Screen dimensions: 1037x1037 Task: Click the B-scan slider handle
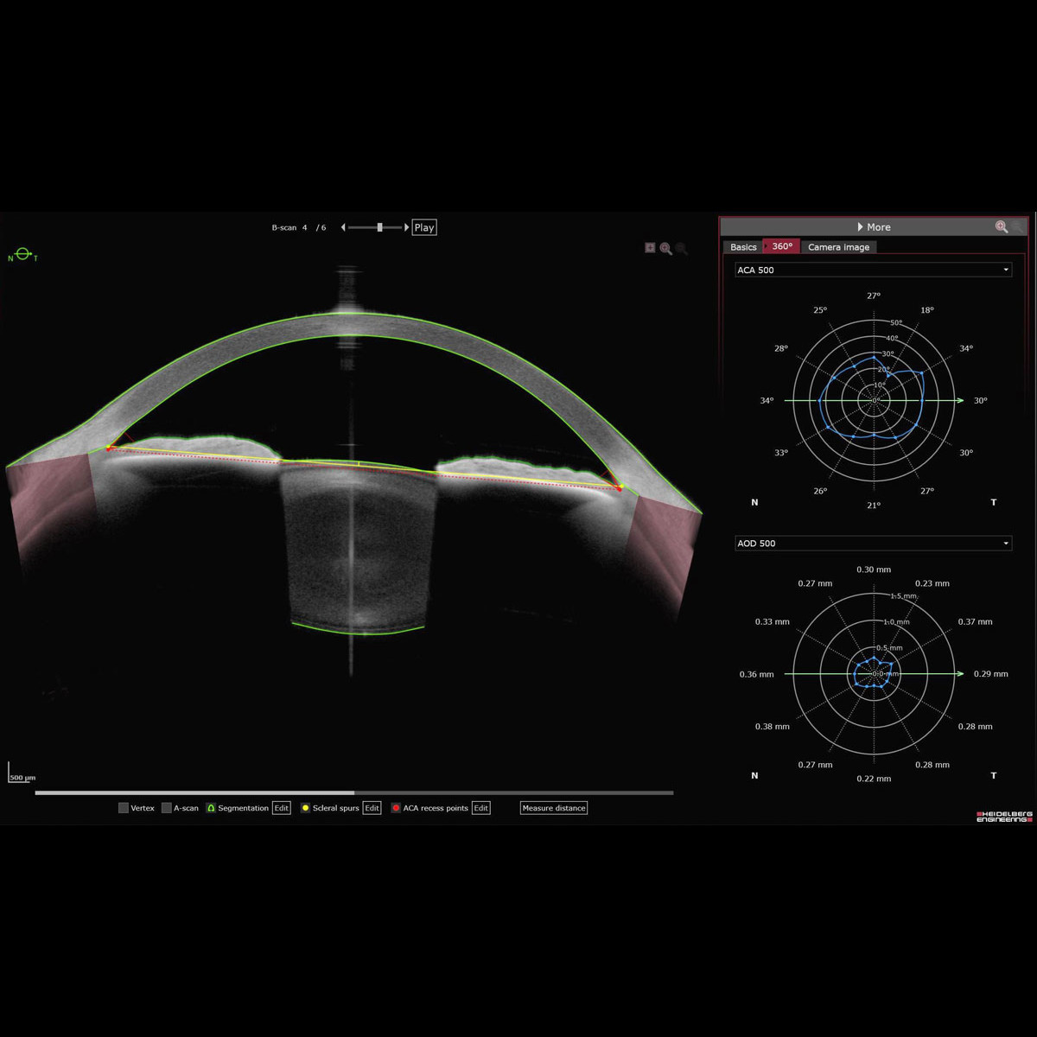pos(379,227)
